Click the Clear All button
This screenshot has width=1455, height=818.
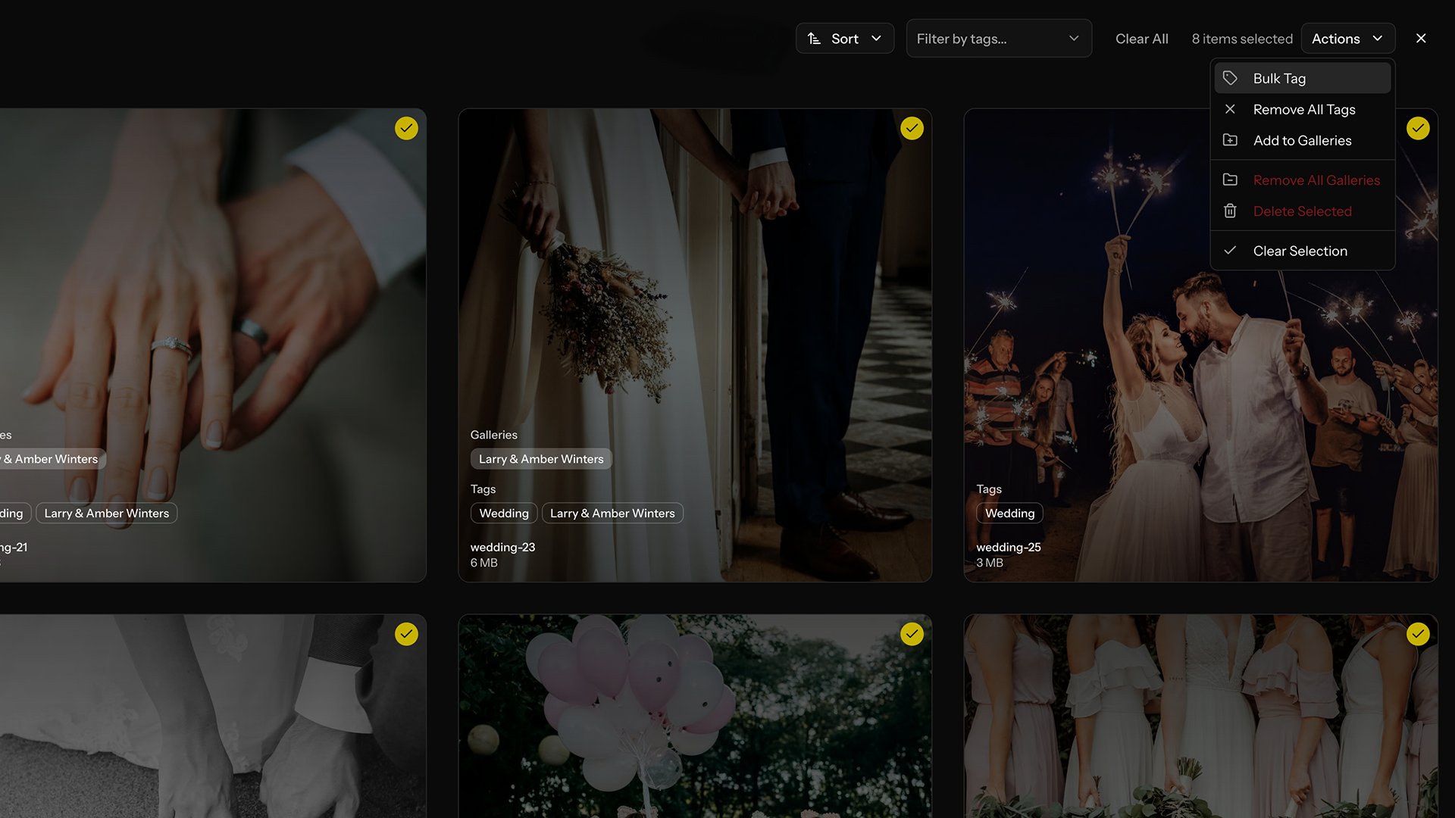point(1141,39)
